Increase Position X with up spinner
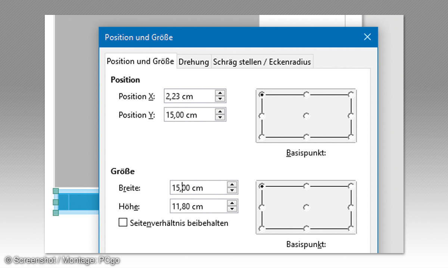This screenshot has height=268, width=448. pyautogui.click(x=221, y=93)
